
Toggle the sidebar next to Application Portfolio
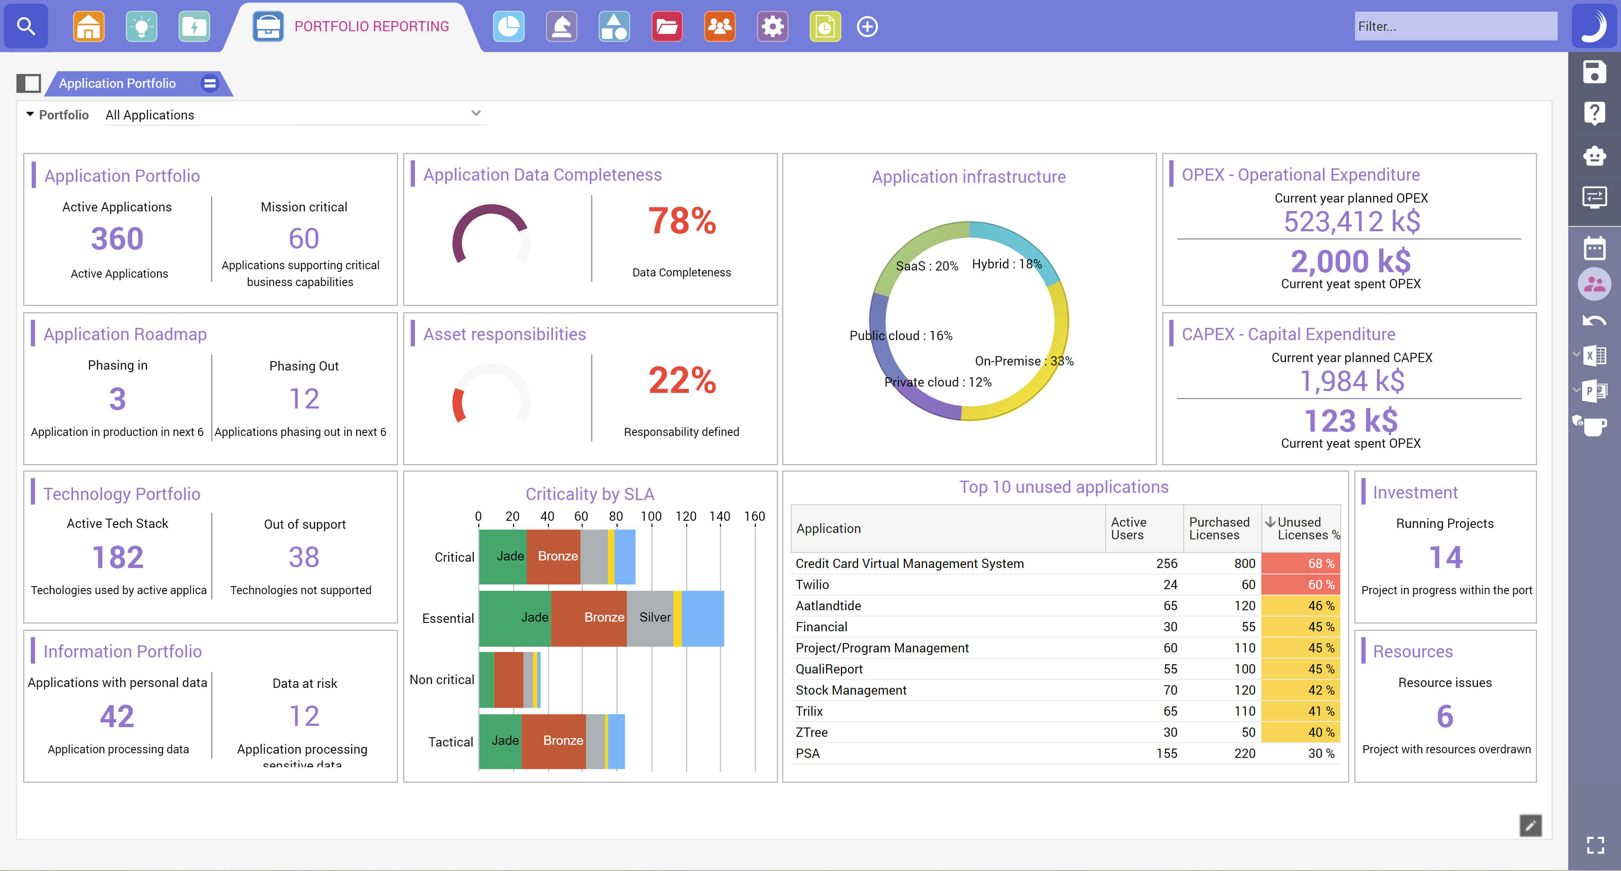(x=29, y=83)
